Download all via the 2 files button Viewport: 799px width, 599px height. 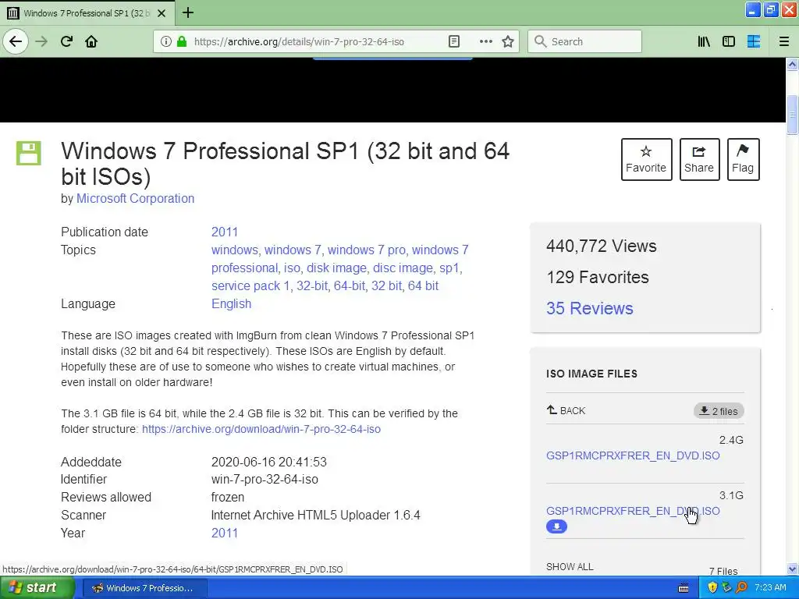[719, 411]
